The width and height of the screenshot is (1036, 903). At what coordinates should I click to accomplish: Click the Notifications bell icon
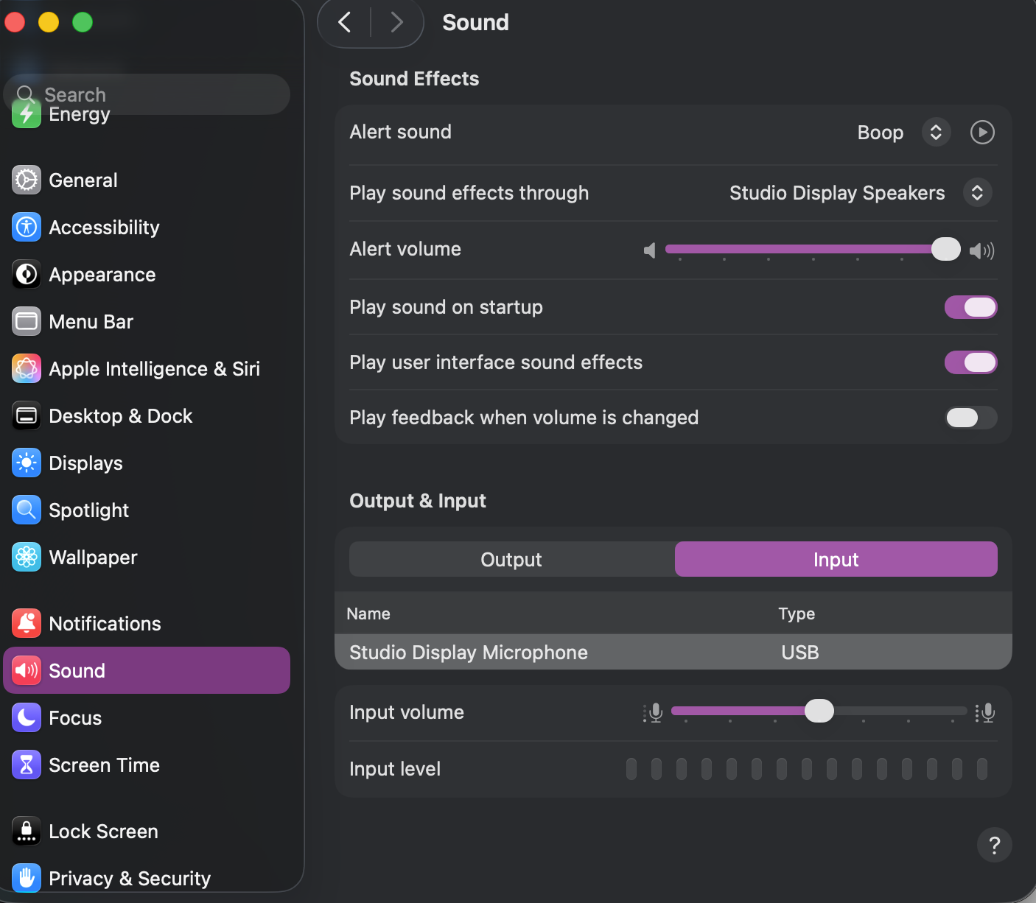(x=27, y=624)
